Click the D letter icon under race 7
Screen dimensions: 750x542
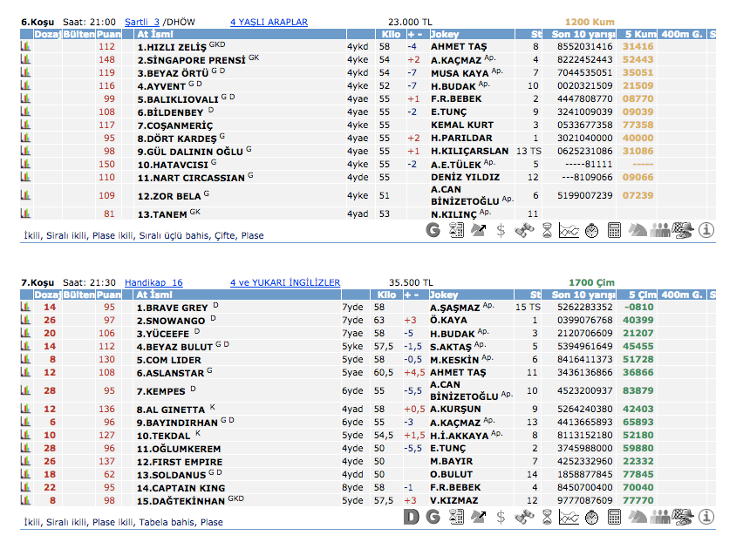pos(412,518)
